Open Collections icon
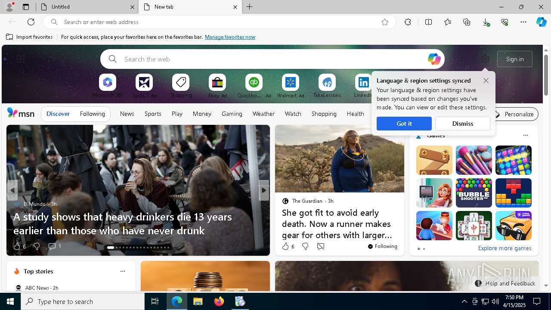Image resolution: width=551 pixels, height=310 pixels. [467, 22]
